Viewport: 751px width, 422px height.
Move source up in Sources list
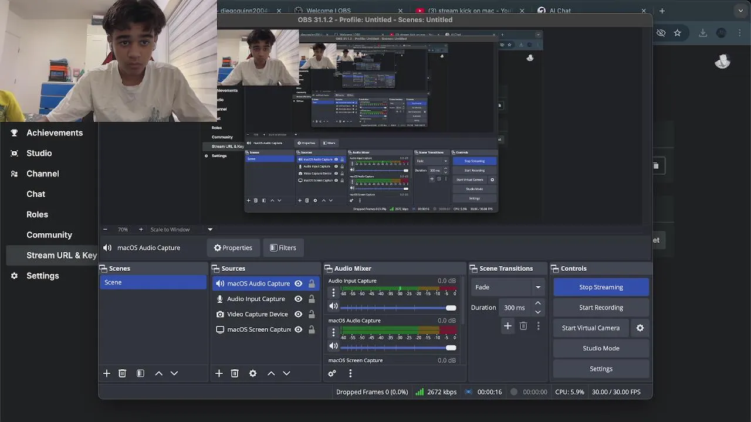pyautogui.click(x=271, y=373)
